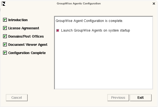This screenshot has width=158, height=107.
Task: Click the 'Configuration is complete' message text
Action: tap(89, 21)
